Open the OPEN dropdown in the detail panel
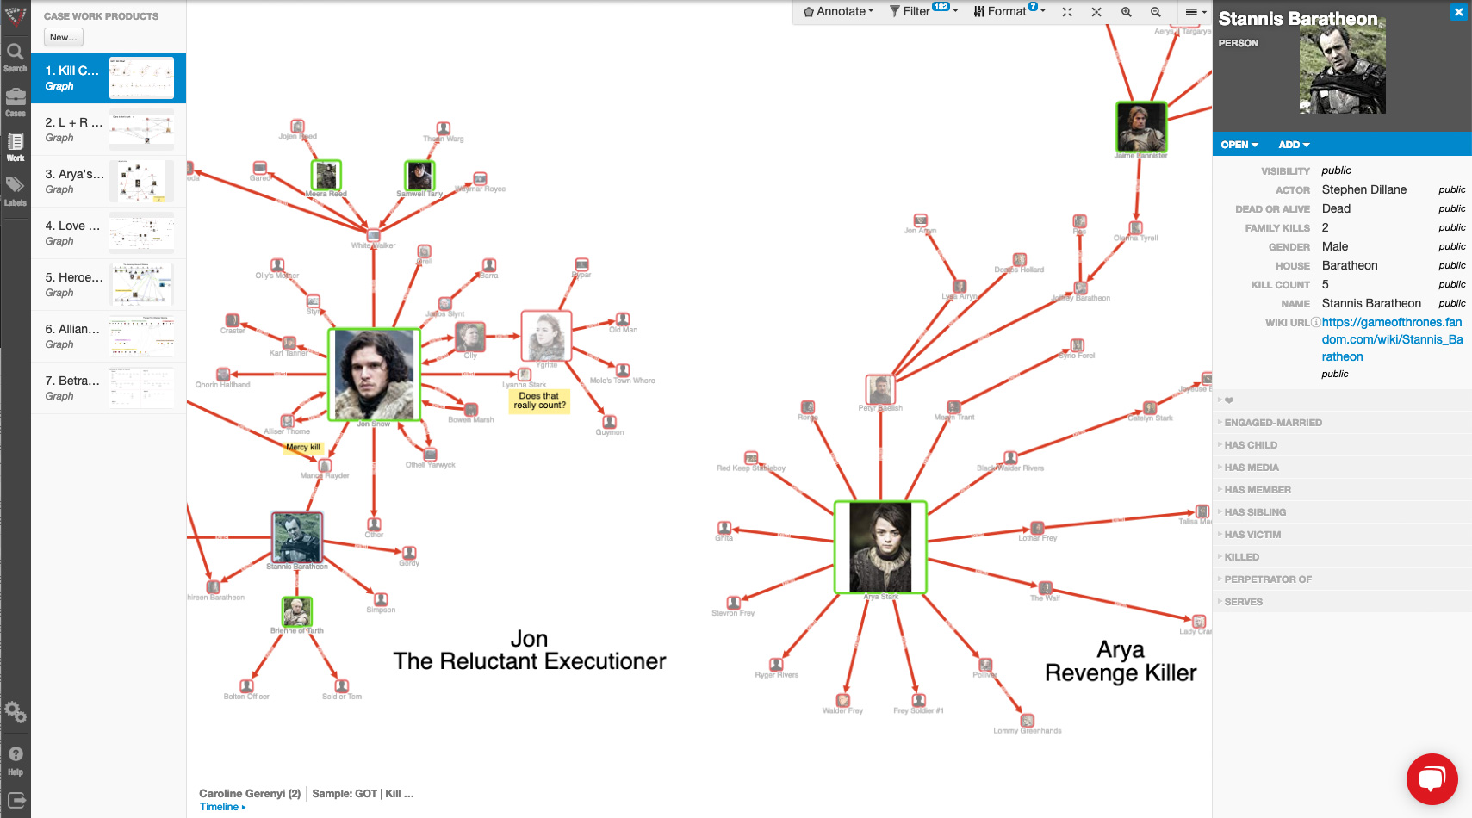The image size is (1472, 818). click(x=1239, y=145)
